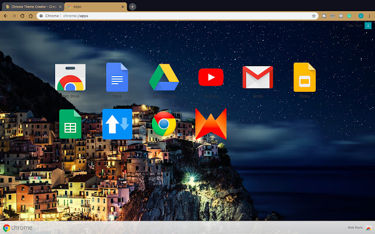The image size is (375, 234).
Task: Switch to the Chrome Theme Creator tab
Action: tap(33, 6)
